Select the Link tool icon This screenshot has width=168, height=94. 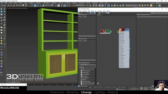click(8, 5)
